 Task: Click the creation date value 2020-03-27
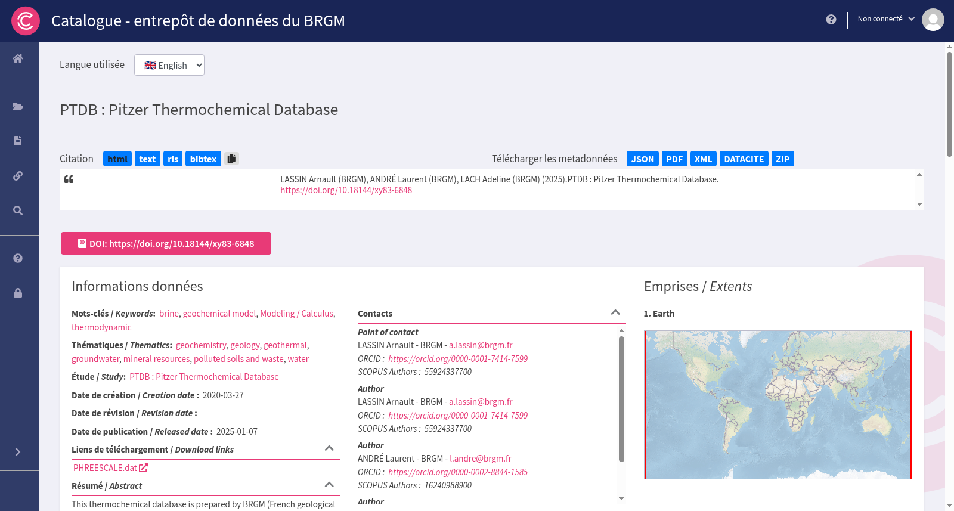coord(223,395)
